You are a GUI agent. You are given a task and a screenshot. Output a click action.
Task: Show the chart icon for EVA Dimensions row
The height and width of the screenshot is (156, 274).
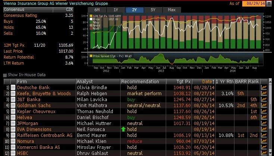264,129
